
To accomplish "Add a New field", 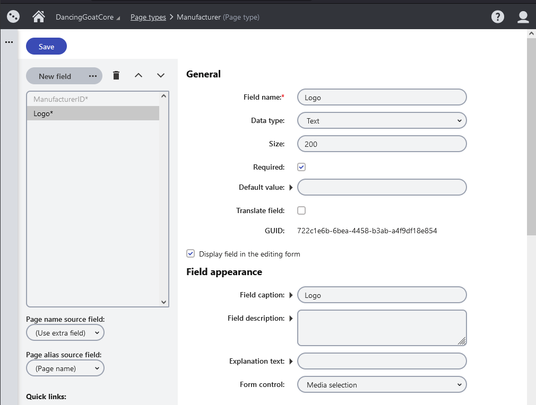I will pos(55,76).
